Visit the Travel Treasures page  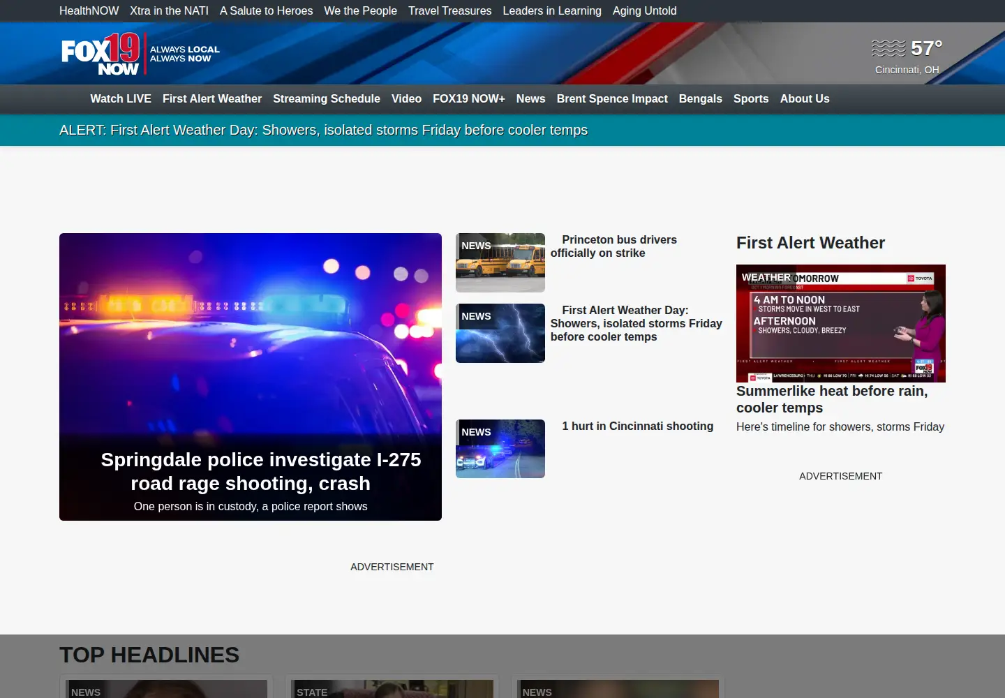(449, 10)
